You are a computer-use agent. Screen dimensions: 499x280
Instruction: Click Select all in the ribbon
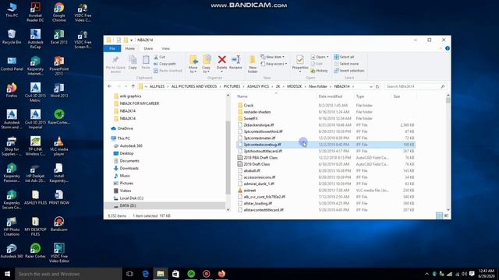(344, 57)
